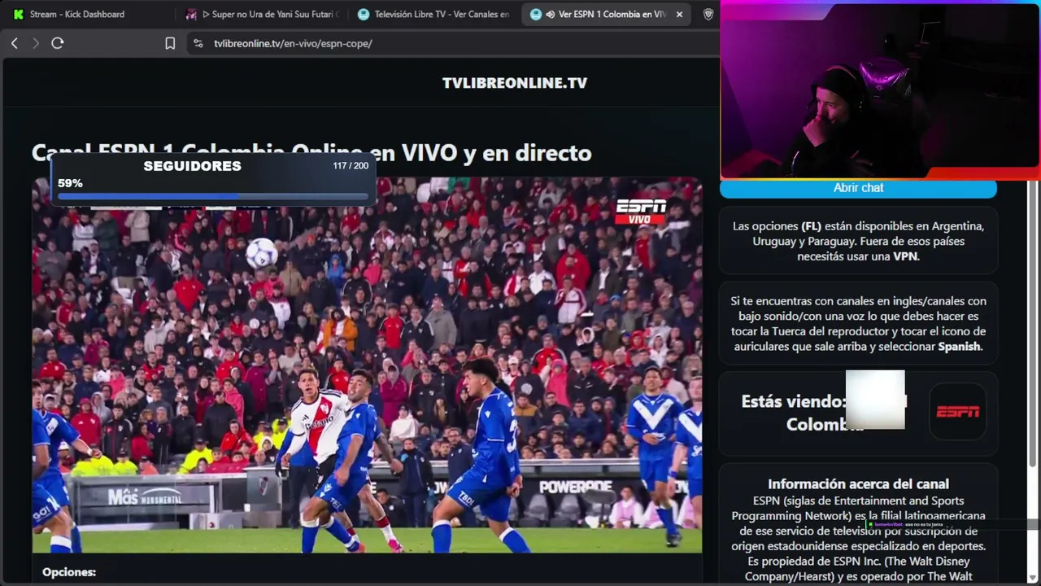The image size is (1041, 586).
Task: Click the 'Estás viendo:' text
Action: pyautogui.click(x=793, y=401)
